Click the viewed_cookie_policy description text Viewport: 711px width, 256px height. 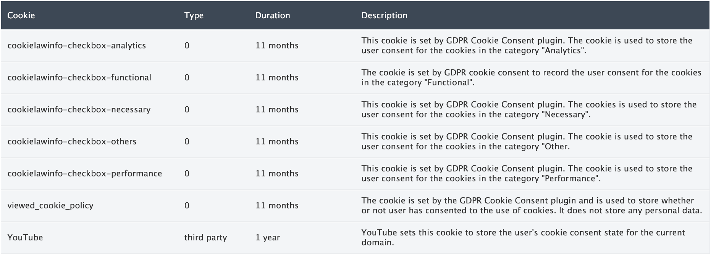point(532,206)
